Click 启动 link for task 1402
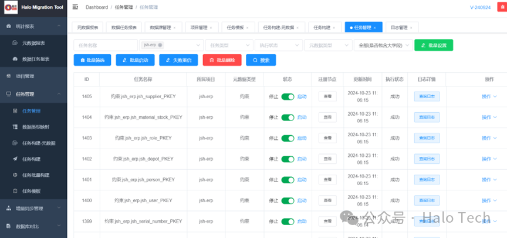507x238 pixels. coord(302,159)
